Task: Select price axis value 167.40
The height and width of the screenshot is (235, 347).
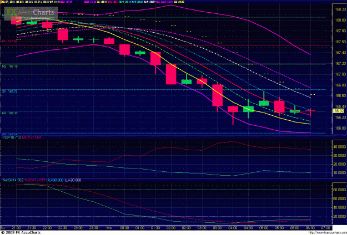Action: tap(340, 53)
